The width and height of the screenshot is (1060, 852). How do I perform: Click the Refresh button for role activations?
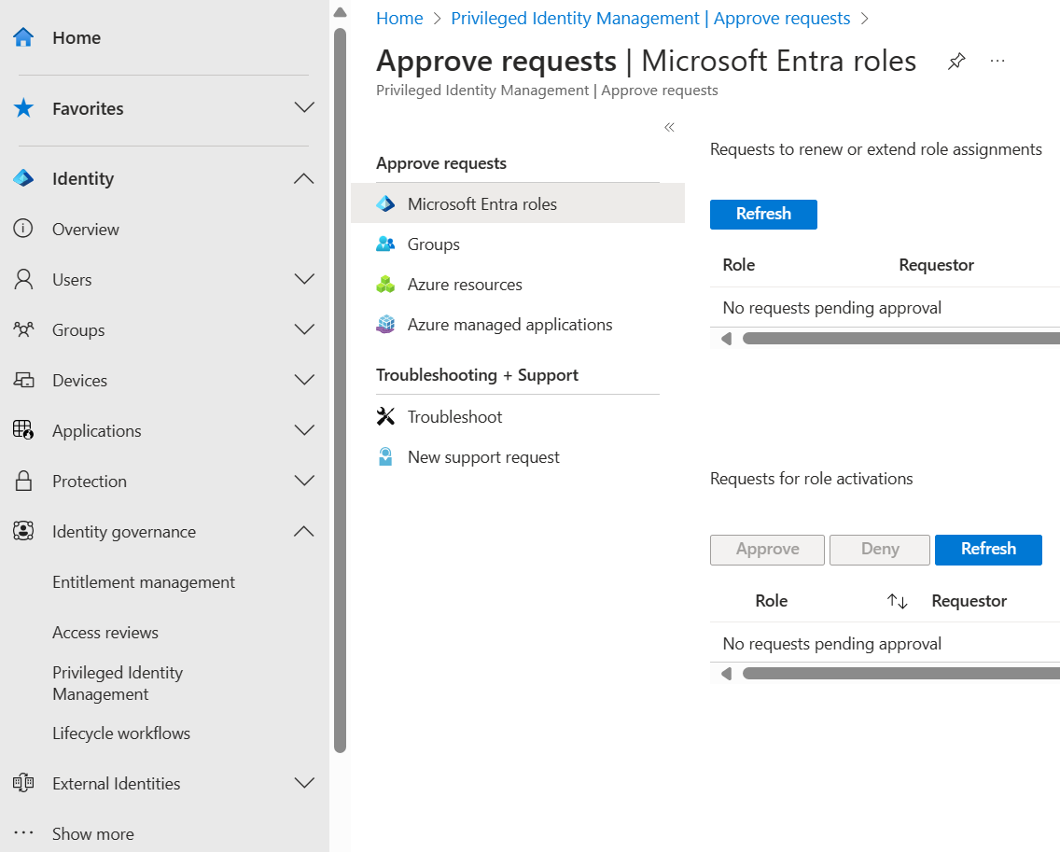click(988, 550)
